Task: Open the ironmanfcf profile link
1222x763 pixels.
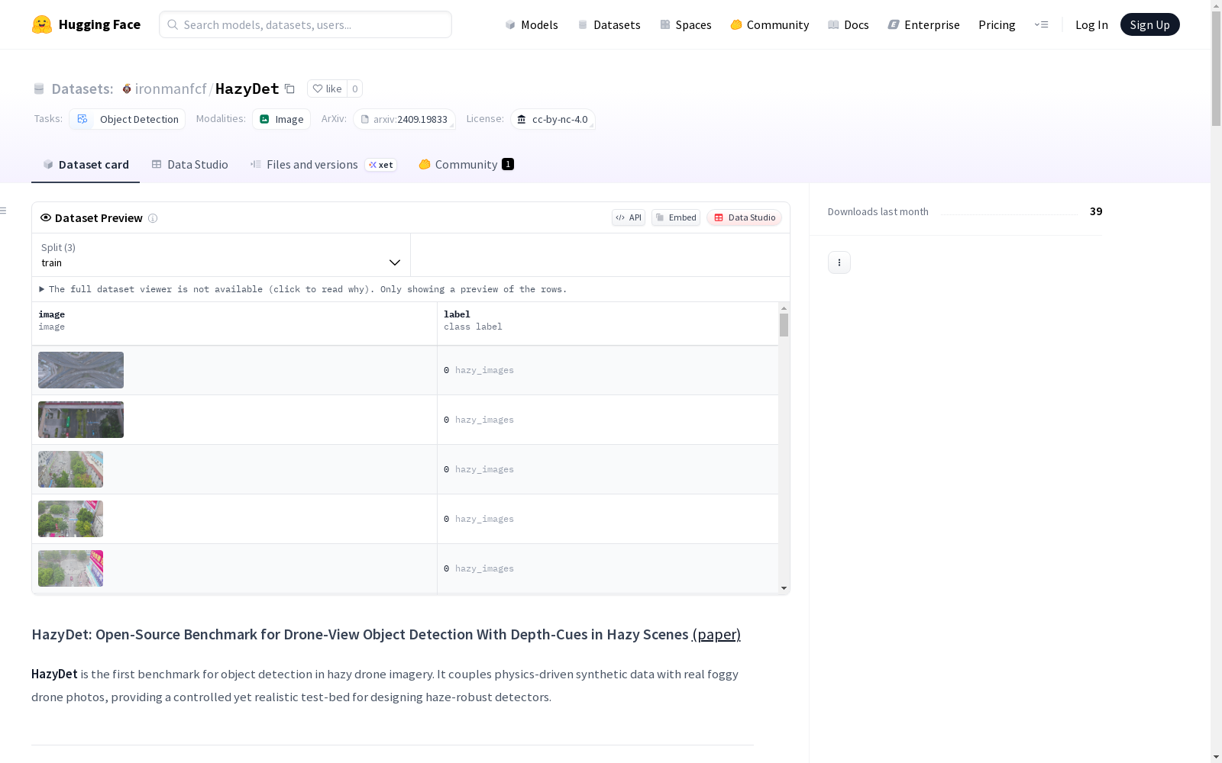Action: point(171,89)
